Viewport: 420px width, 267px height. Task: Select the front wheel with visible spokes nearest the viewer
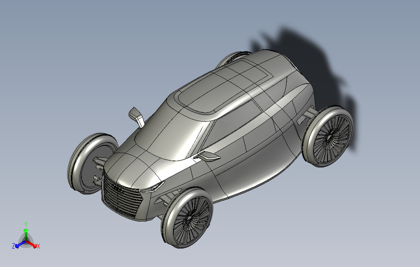click(x=187, y=217)
